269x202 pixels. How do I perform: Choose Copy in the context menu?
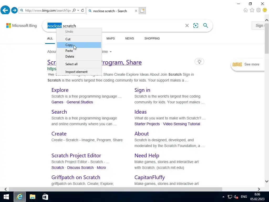(79, 45)
